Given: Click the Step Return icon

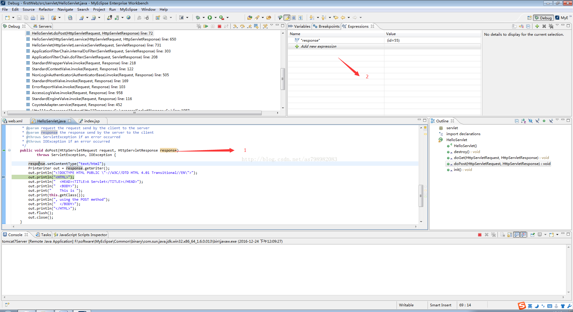Looking at the screenshot, I should (x=249, y=26).
